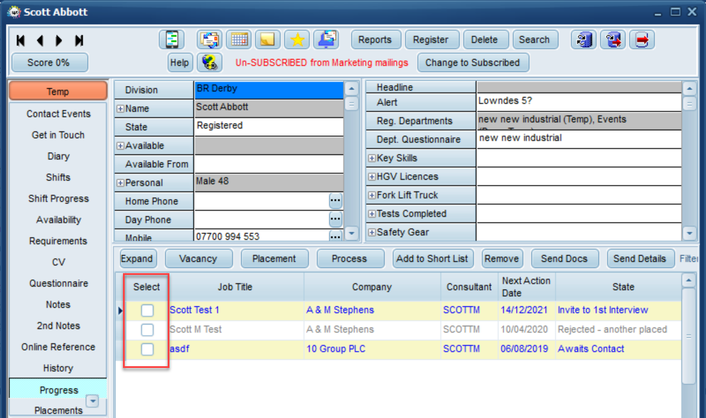Tick the Select checkbox for asdf vacancy
Viewport: 706px width, 418px height.
[147, 349]
